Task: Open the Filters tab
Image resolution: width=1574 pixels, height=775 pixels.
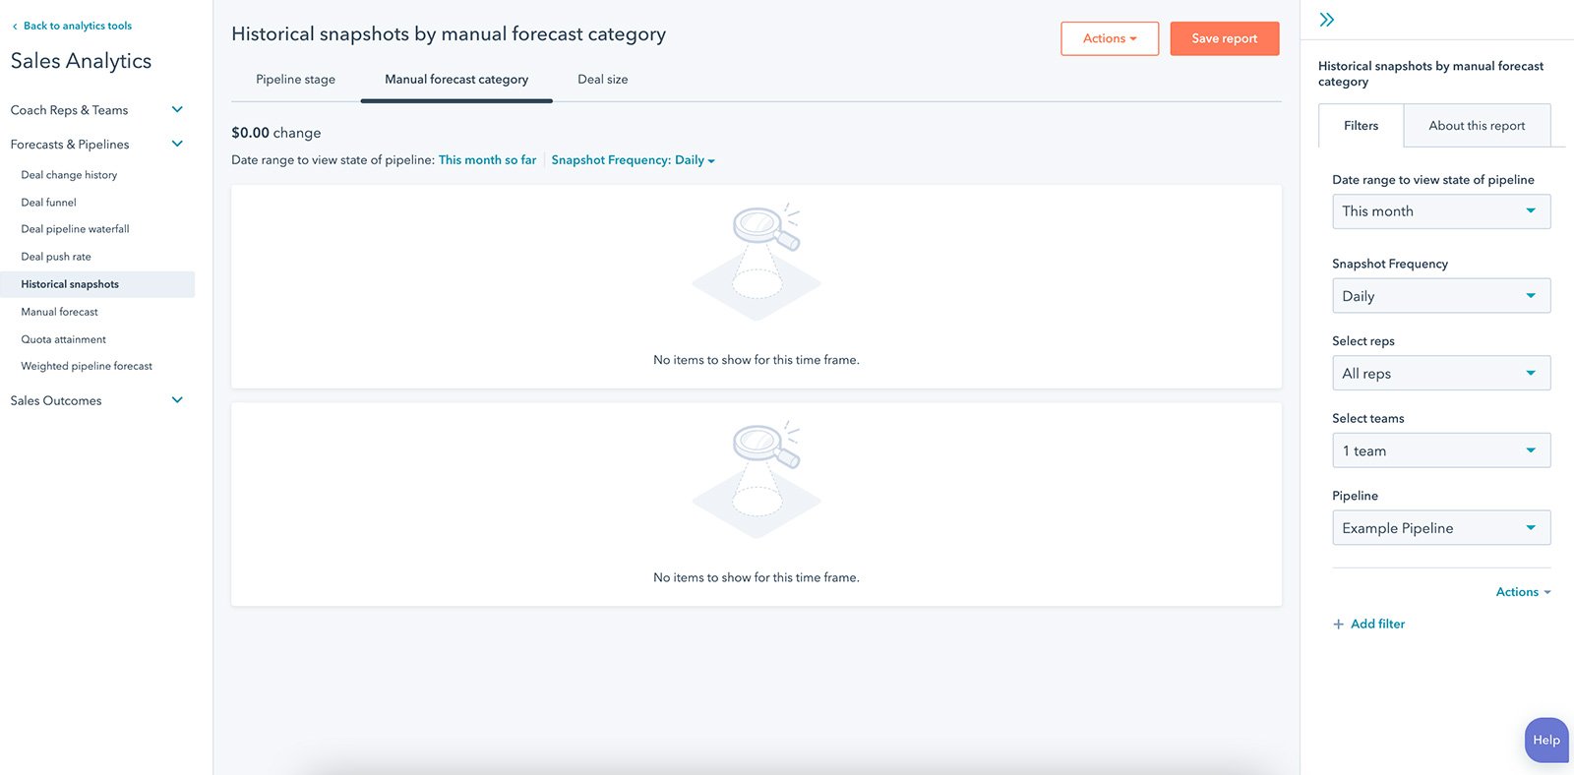Action: pos(1361,126)
